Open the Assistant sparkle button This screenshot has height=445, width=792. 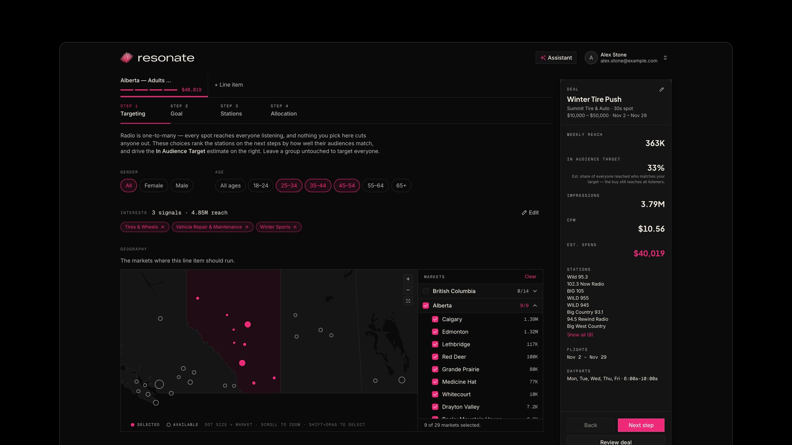tap(556, 58)
